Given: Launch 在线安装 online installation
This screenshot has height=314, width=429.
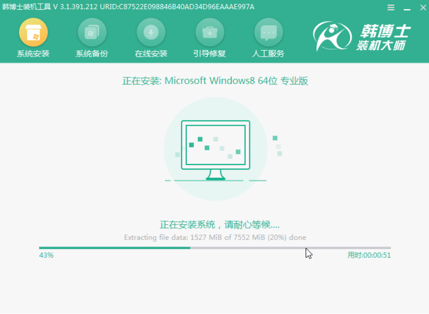Looking at the screenshot, I should tap(150, 36).
